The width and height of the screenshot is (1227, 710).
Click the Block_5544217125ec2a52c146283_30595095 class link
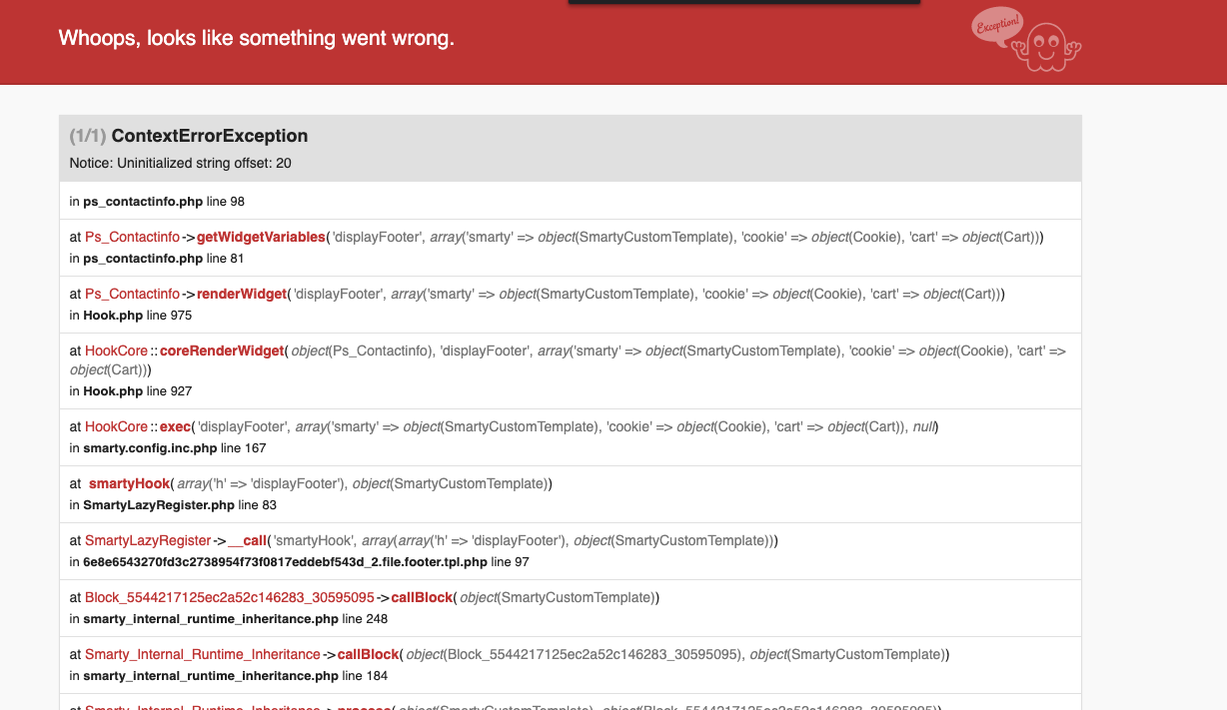click(229, 598)
